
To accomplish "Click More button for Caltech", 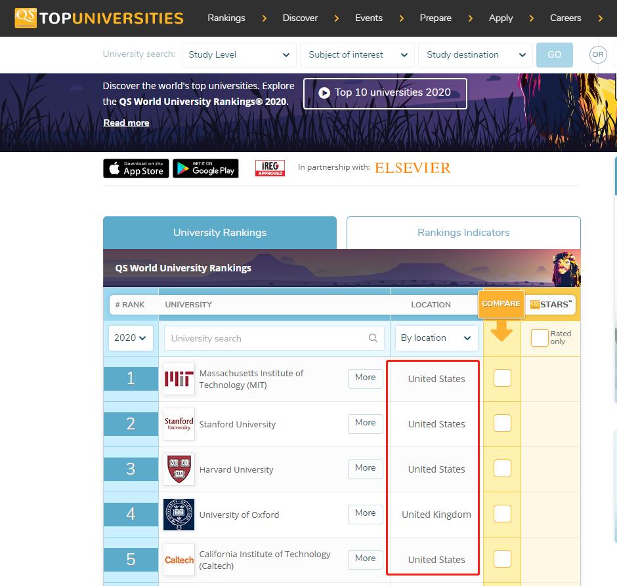I will (x=366, y=560).
